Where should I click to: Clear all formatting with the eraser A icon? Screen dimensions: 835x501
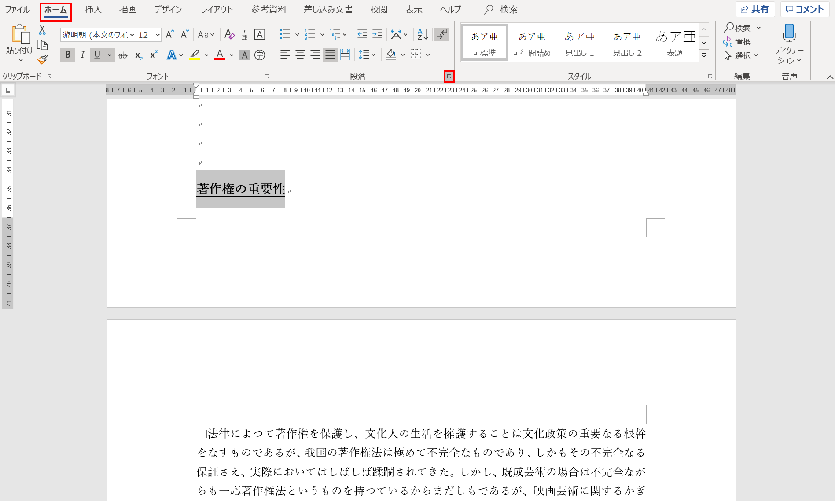click(x=229, y=34)
